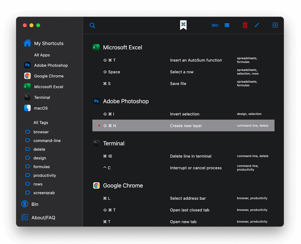Screen dimensions: 301x244
Task: Click the productivity tag icon
Action: 28,175
